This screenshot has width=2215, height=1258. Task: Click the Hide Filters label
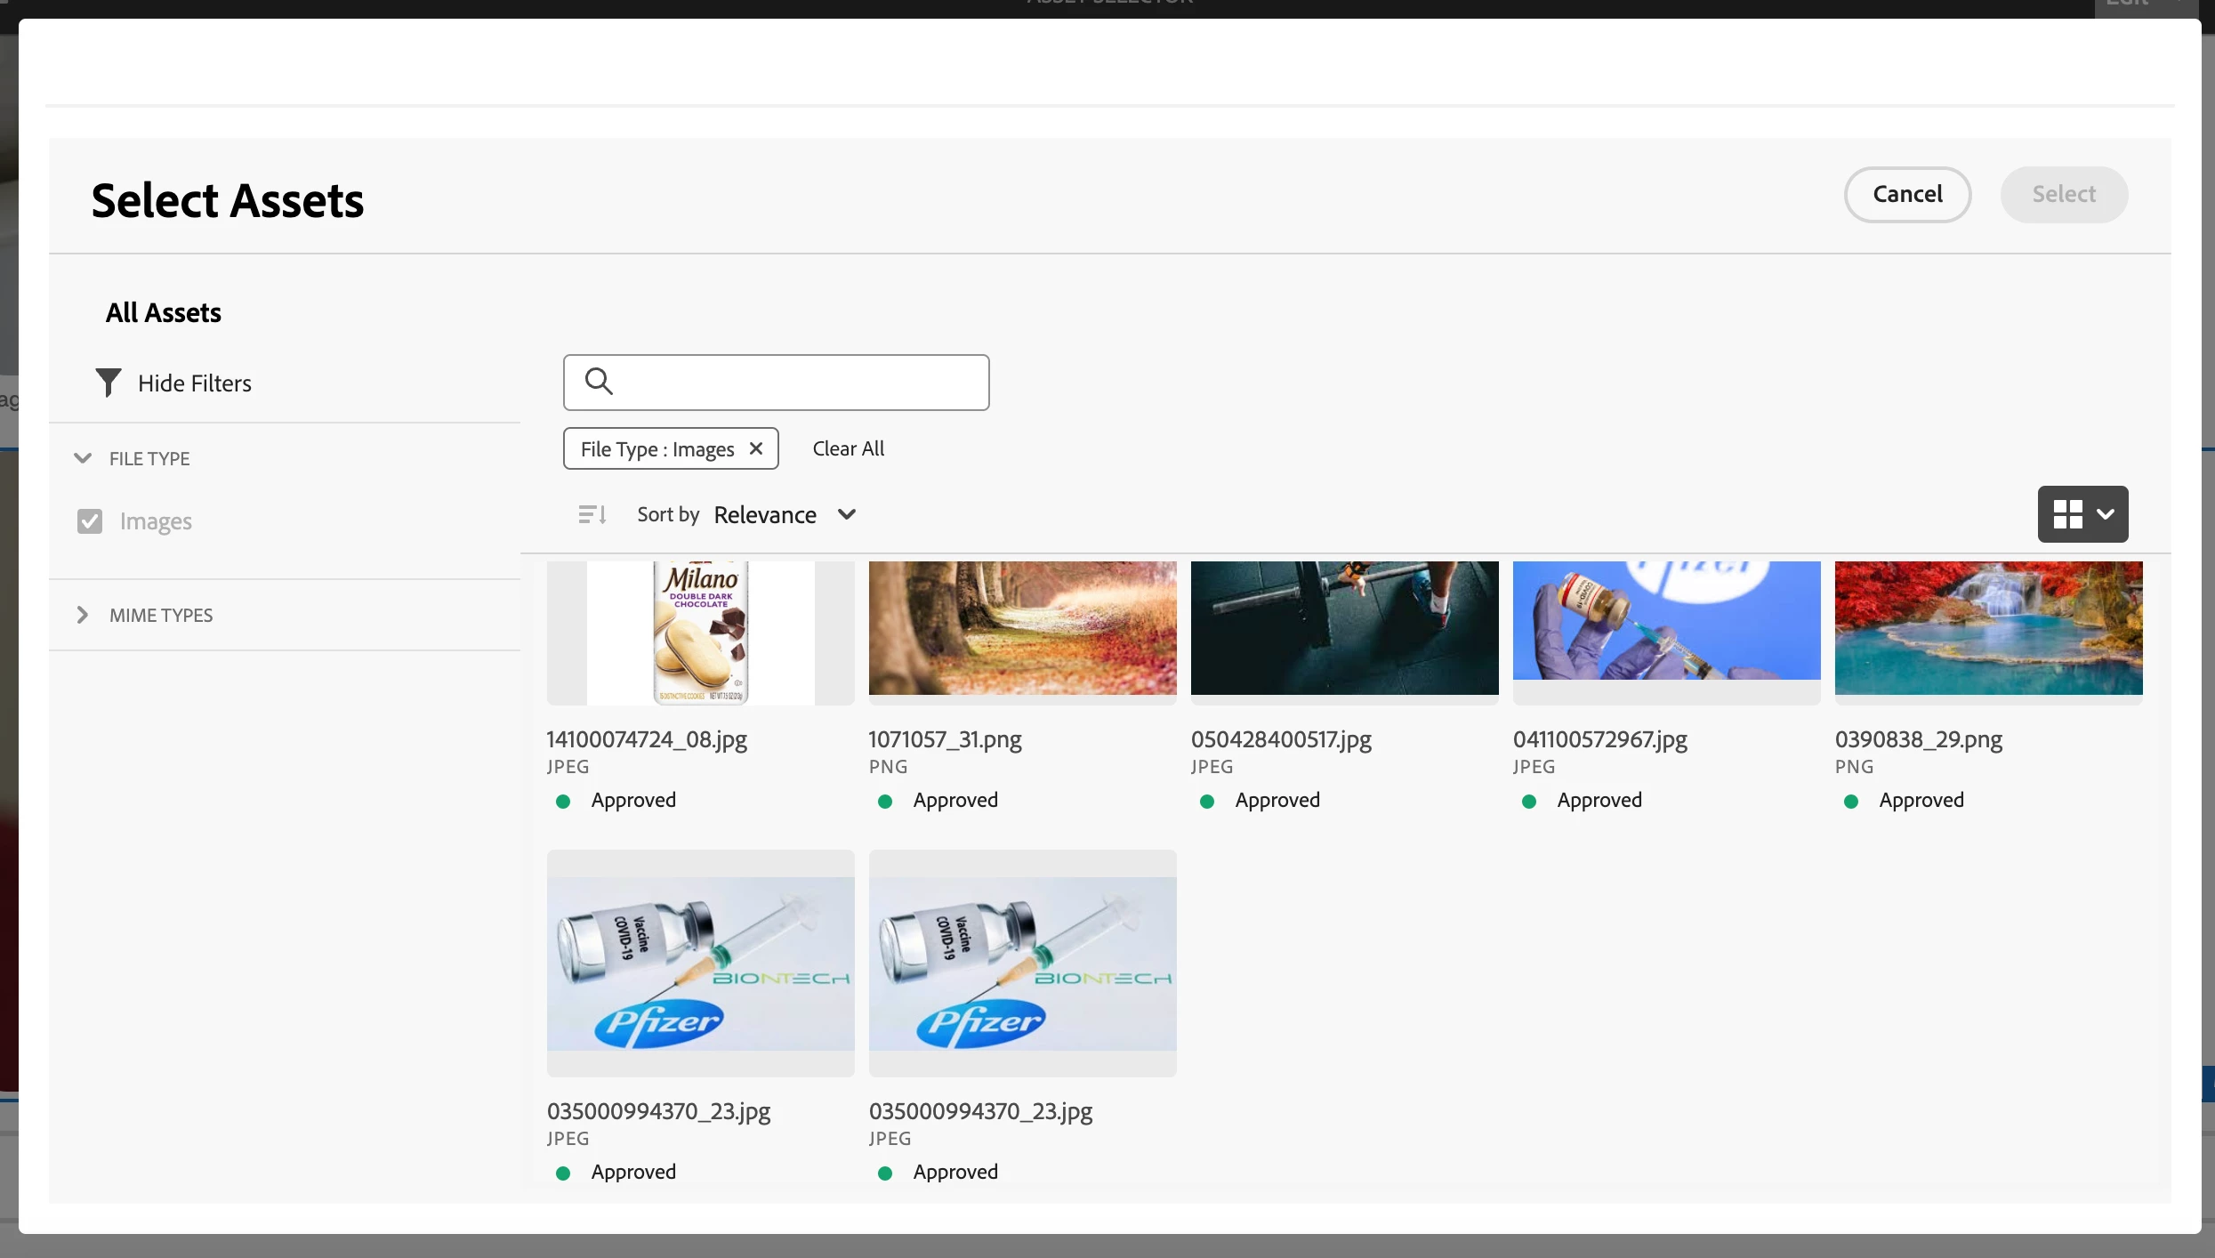195,383
